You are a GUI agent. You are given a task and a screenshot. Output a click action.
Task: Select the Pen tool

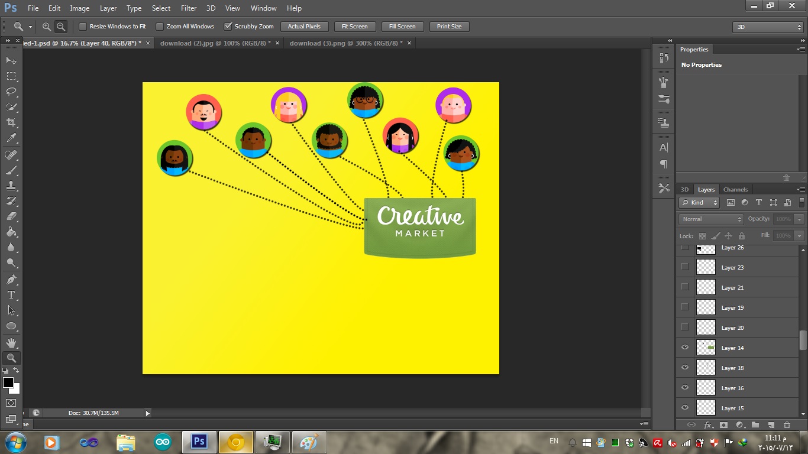(x=11, y=280)
